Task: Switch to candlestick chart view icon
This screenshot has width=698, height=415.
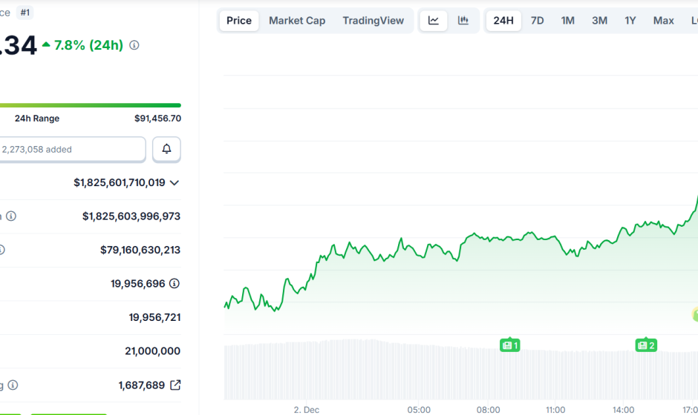Action: point(463,21)
